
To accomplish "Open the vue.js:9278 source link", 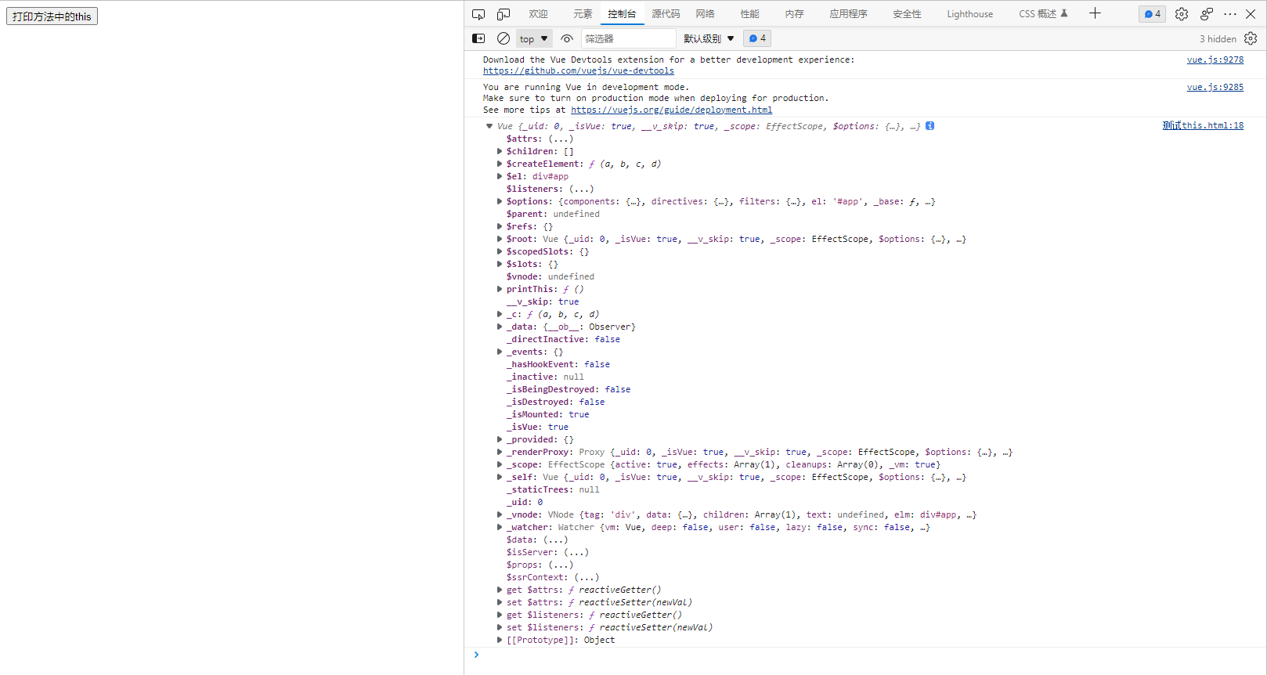I will click(1215, 60).
